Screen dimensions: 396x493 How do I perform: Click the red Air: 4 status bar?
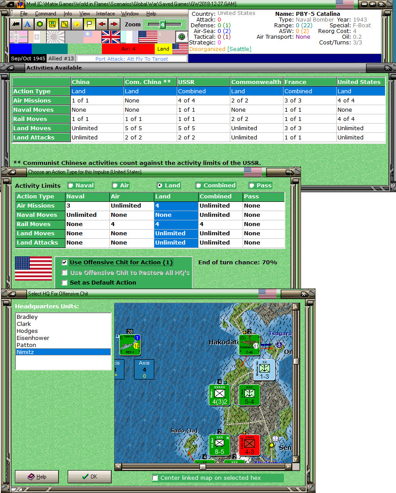tap(128, 49)
